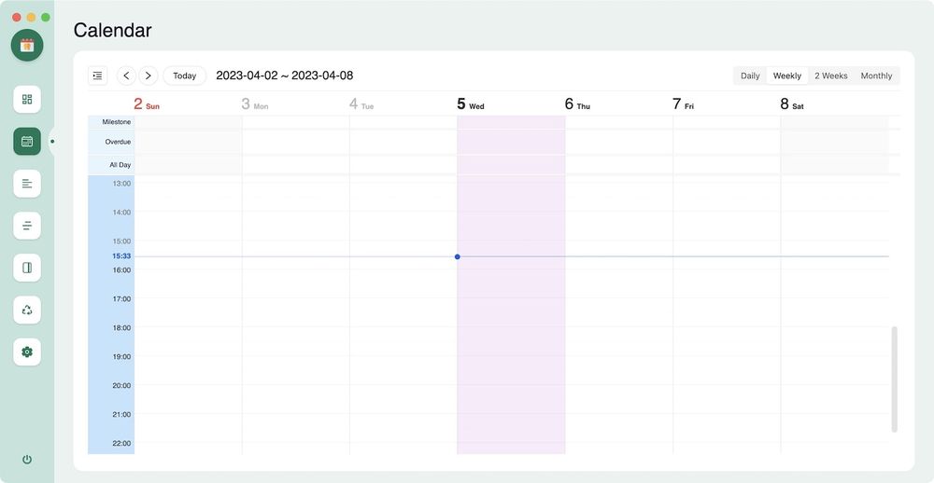Screen dimensions: 934x483
Task: Click the current time marker dot at 15:33
Action: pyautogui.click(x=457, y=256)
